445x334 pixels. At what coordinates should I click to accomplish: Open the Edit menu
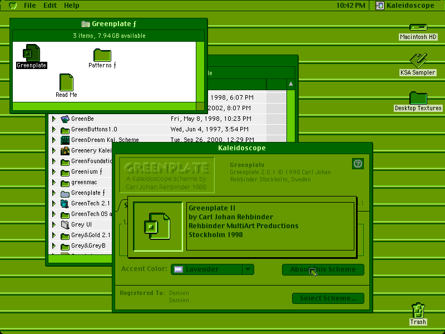coord(50,6)
